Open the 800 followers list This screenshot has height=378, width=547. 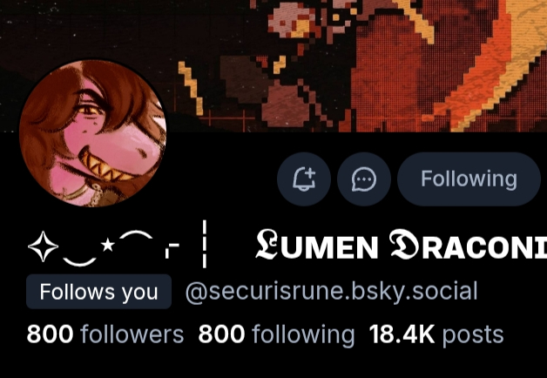click(x=105, y=334)
